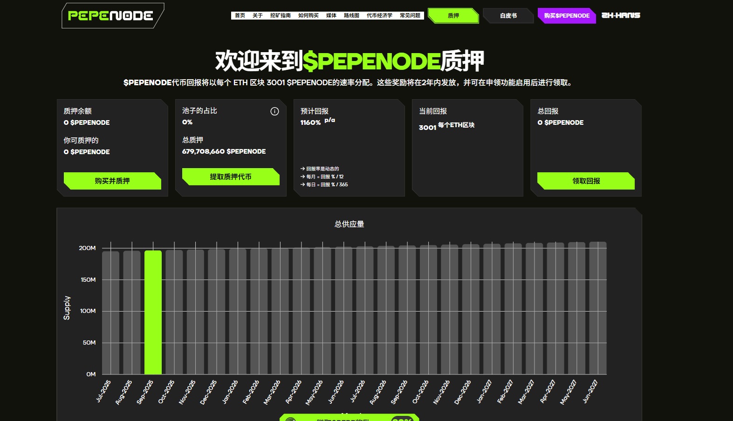Open the 代币经济学 section
Screen dimensions: 733x421
pos(379,16)
